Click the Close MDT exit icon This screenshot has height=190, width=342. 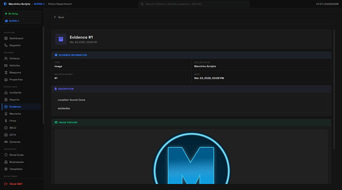[x=6, y=184]
